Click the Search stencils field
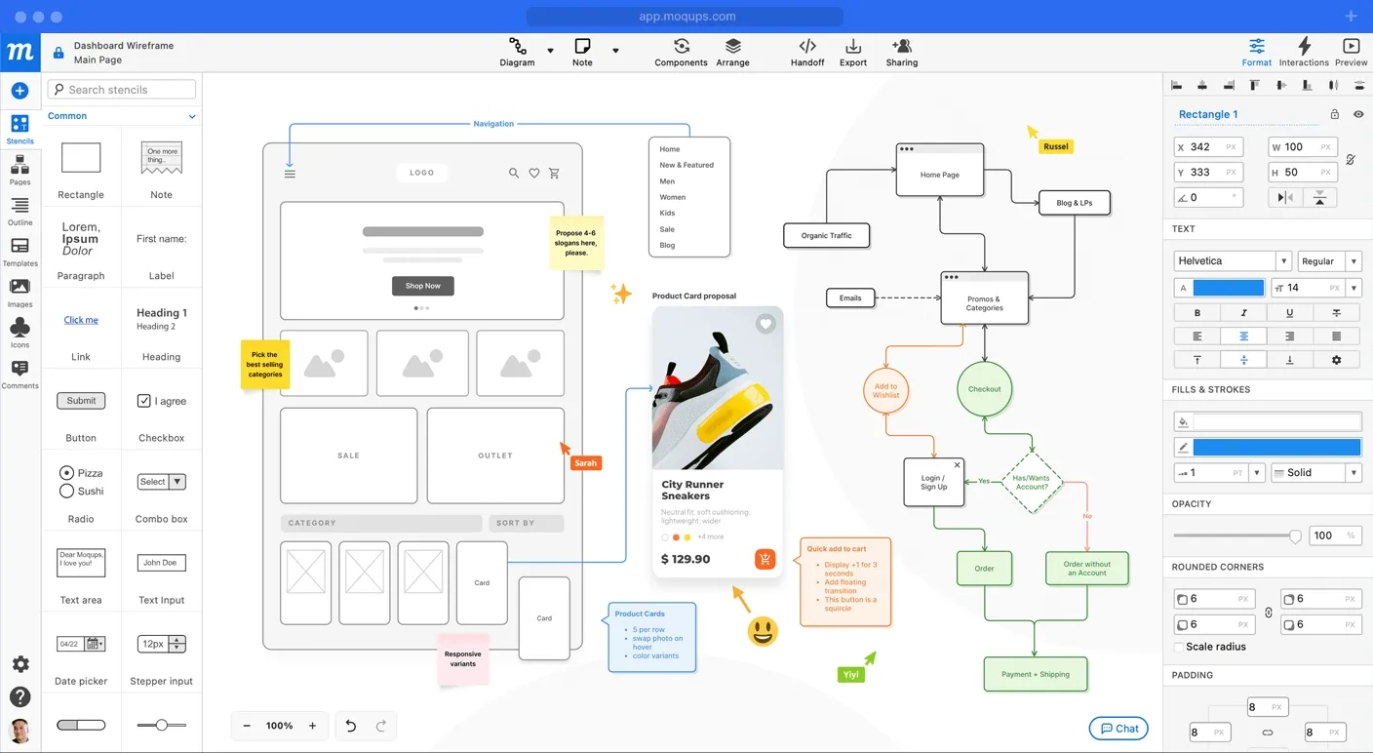1373x753 pixels. click(x=122, y=90)
